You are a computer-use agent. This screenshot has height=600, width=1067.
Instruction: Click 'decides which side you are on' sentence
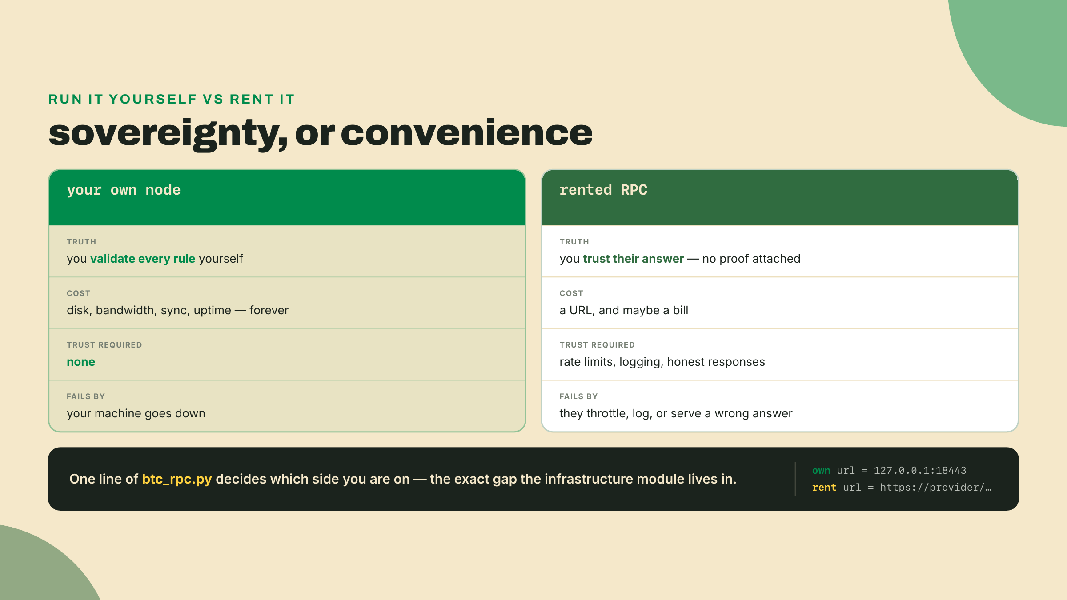313,479
